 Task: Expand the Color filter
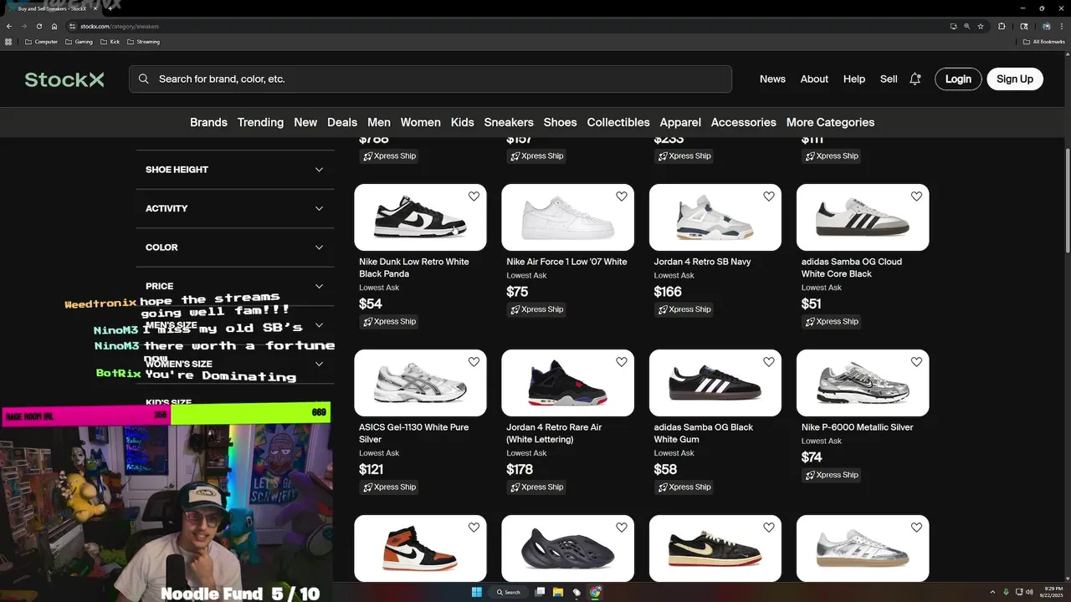tap(234, 247)
